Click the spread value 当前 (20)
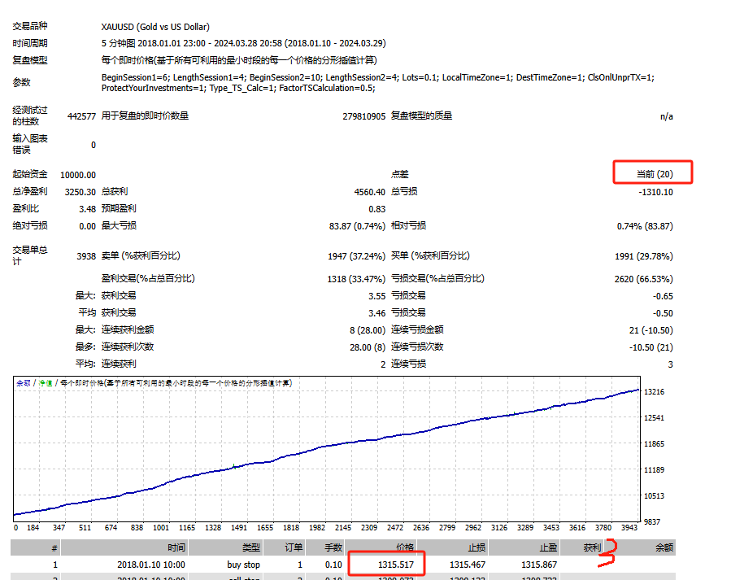This screenshot has height=580, width=731. pos(655,174)
